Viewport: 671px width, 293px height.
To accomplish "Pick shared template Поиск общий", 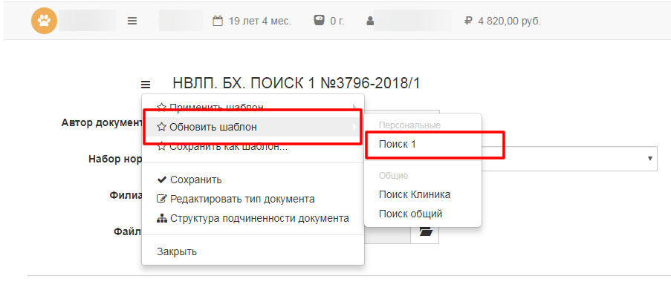I will (x=423, y=214).
